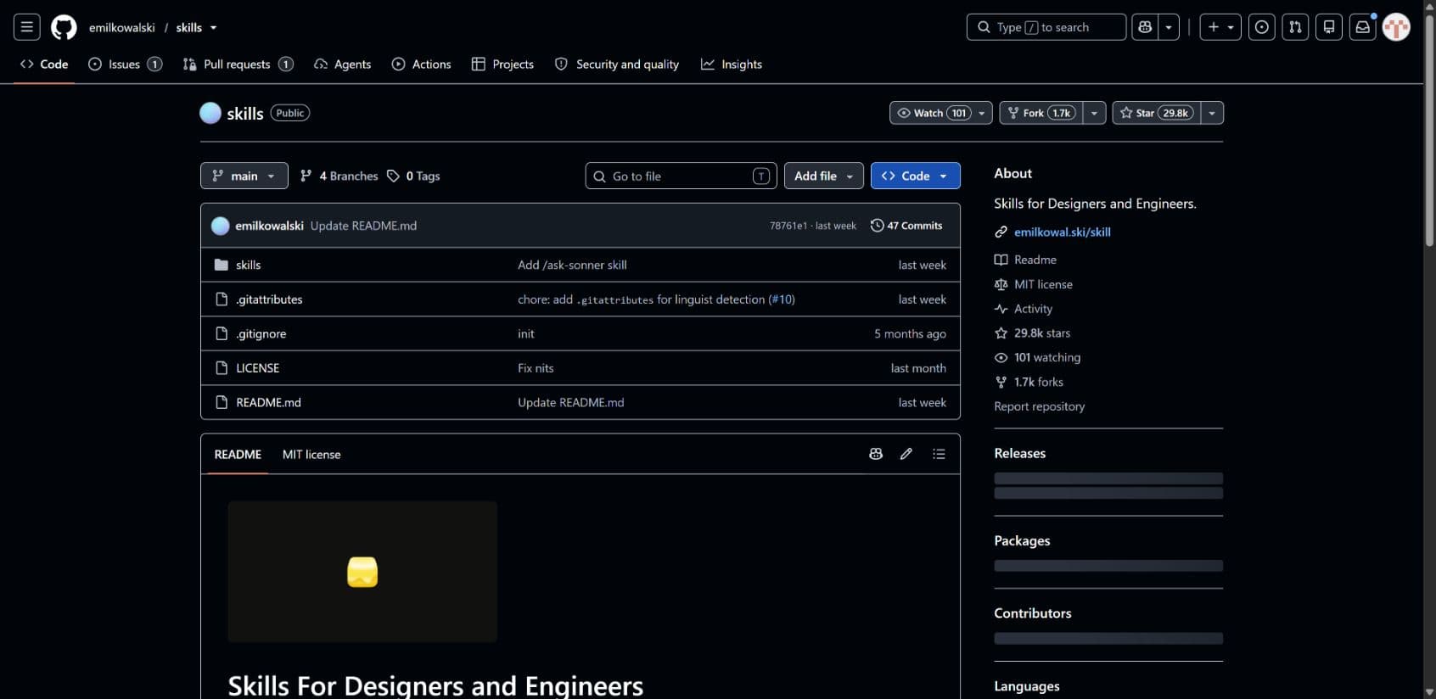Open the Security and quality tab
1436x699 pixels.
pos(617,64)
